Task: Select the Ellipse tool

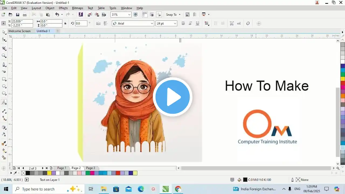Action: pos(4,86)
